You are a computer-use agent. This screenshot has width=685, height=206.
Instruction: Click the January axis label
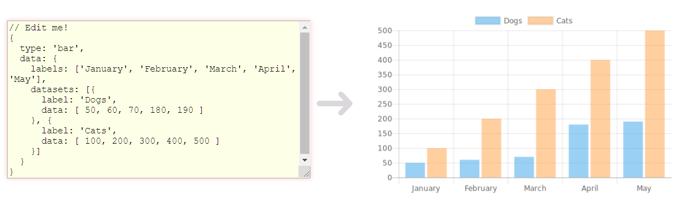click(x=426, y=188)
